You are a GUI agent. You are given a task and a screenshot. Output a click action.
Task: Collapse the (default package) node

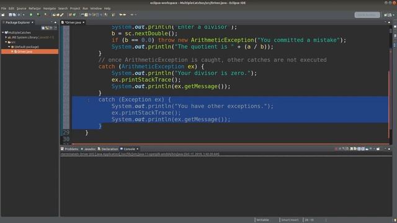9,47
